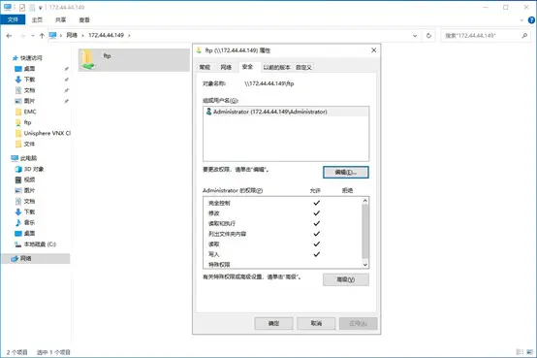Switch to Network tab in properties

tap(226, 67)
